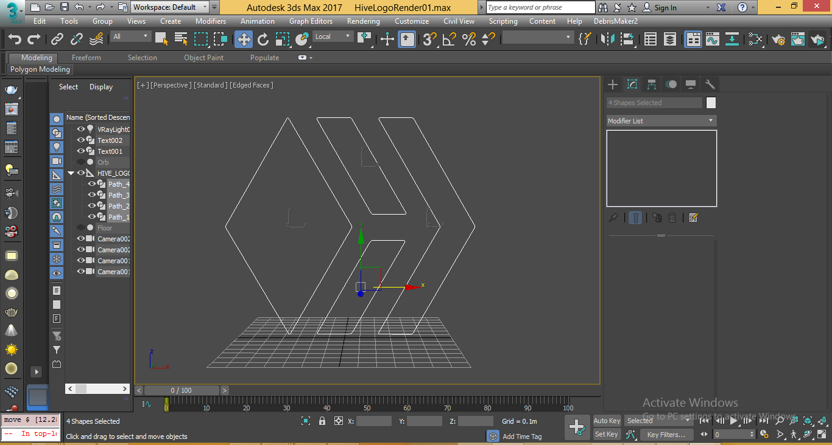Open the Local reference coordinate dropdown

coord(333,36)
